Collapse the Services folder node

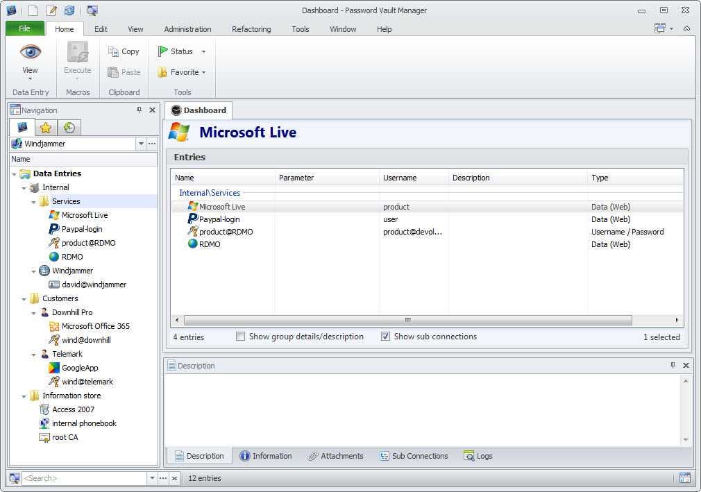coord(33,201)
